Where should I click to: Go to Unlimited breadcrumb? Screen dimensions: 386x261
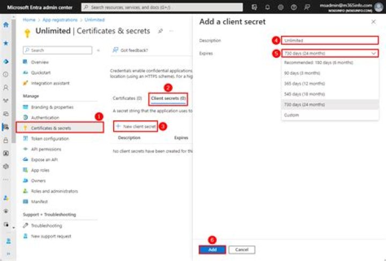tap(94, 20)
